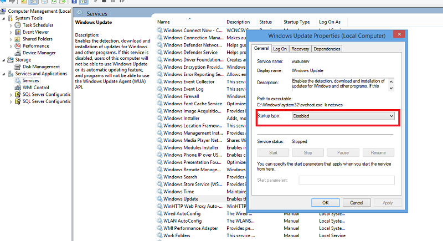443x241 pixels.
Task: Click gear icon beside Windows Search service
Action: [159, 177]
